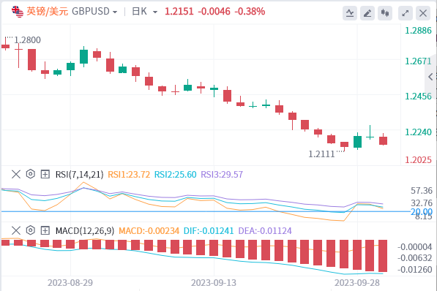
Task: Add indicator with MACD plus icon
Action: tap(45, 230)
